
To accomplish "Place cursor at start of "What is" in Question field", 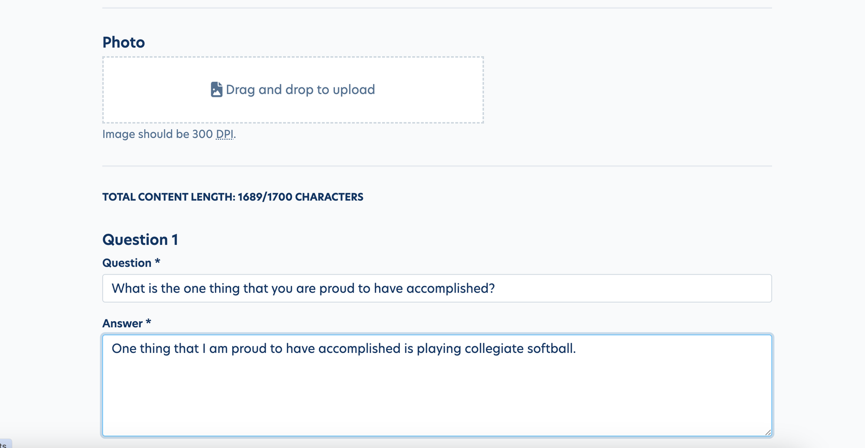I will click(x=112, y=288).
